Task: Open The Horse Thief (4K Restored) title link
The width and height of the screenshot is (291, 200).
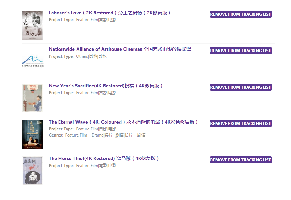Action: [x=104, y=159]
